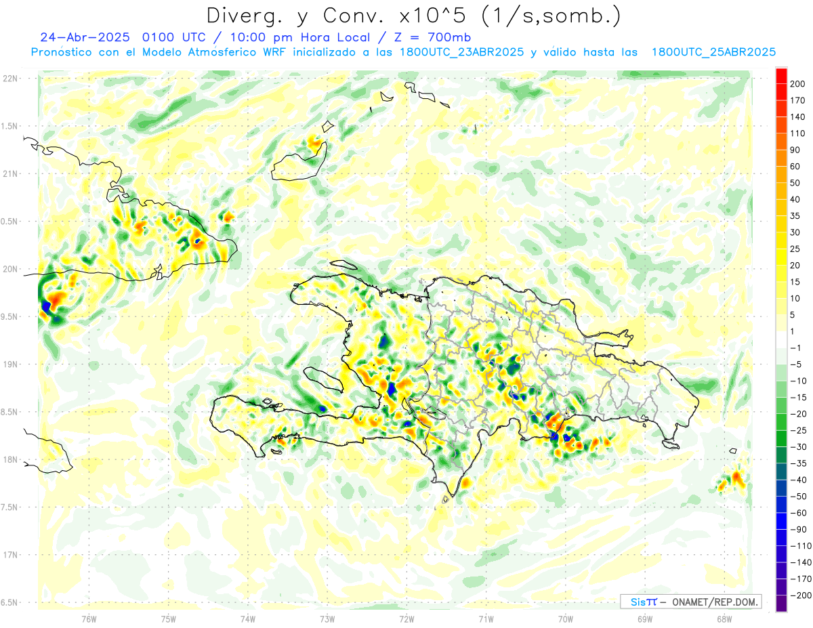This screenshot has height=628, width=813.
Task: Select the '-170' color scale value
Action: point(800,579)
